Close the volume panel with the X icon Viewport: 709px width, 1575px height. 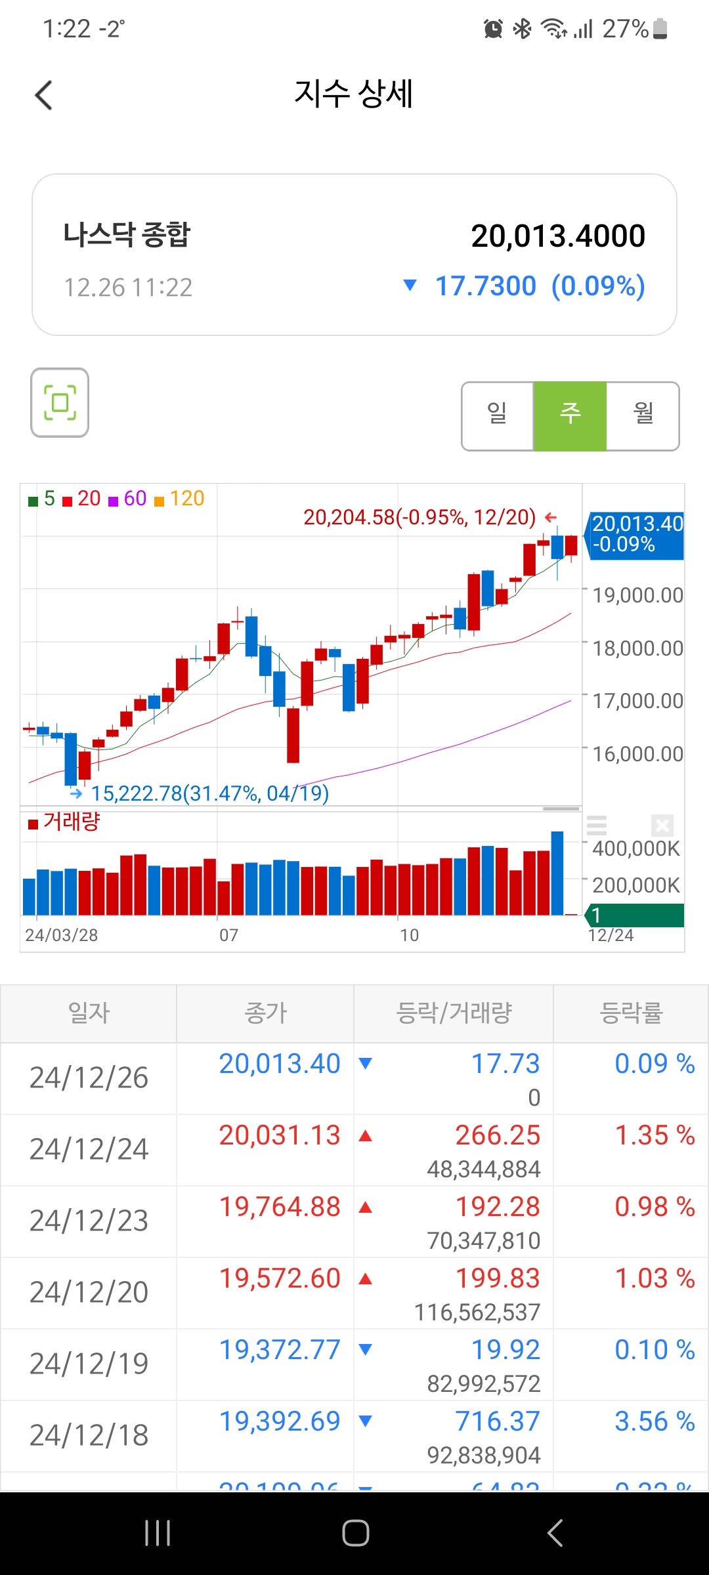coord(662,825)
